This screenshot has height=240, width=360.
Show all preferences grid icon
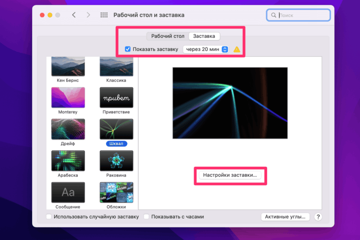[x=104, y=15]
